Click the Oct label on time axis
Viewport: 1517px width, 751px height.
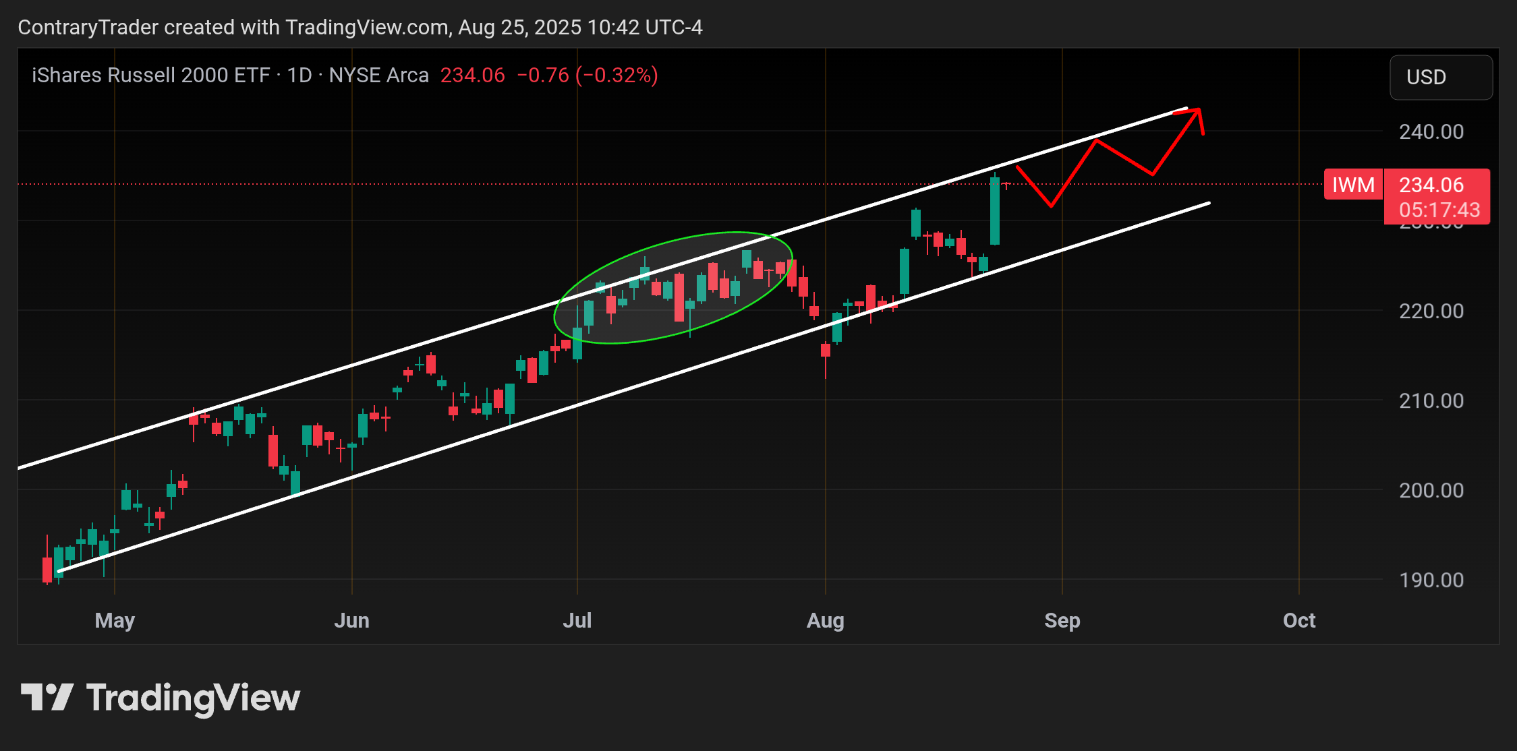1299,620
